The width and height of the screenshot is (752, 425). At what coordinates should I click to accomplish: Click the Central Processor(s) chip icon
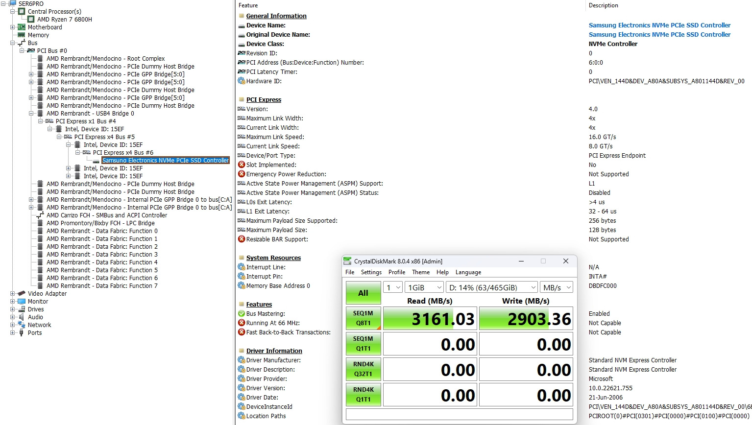pos(22,11)
